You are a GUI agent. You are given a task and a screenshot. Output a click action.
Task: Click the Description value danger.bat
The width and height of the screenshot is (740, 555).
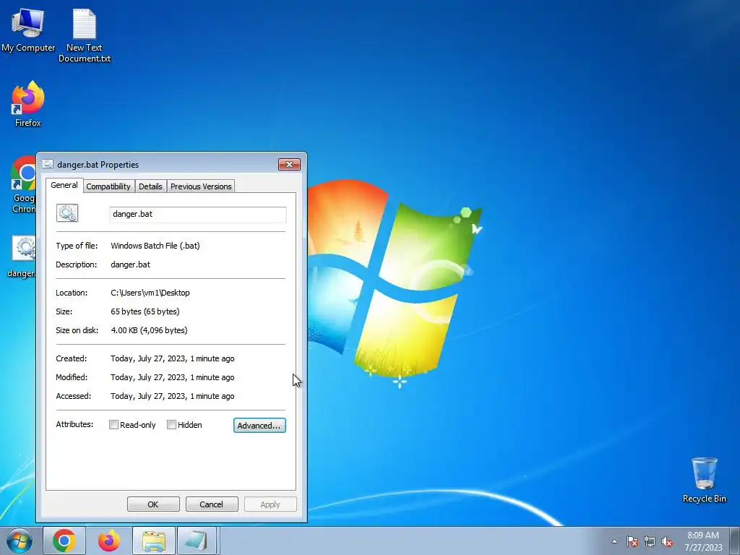click(130, 264)
